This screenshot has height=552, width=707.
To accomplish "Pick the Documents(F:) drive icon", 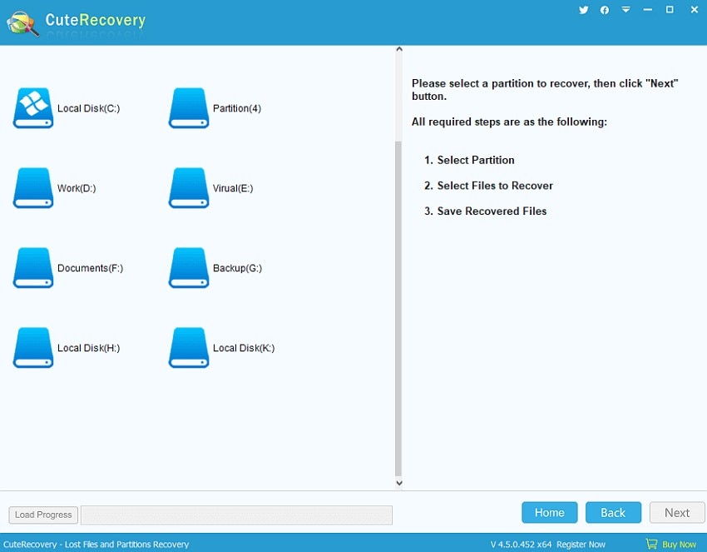I will pos(33,268).
